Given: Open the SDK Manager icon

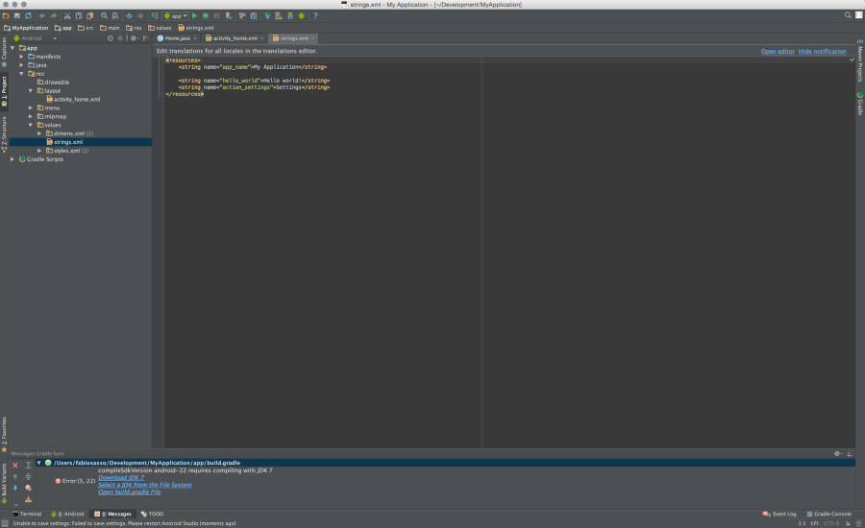Looking at the screenshot, I should [290, 16].
